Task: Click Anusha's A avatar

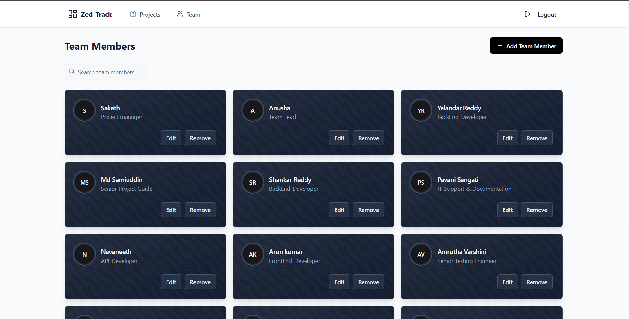Action: [x=253, y=110]
